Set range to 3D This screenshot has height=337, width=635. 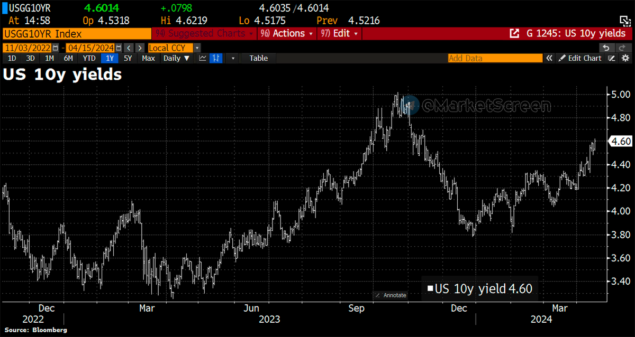[x=30, y=58]
